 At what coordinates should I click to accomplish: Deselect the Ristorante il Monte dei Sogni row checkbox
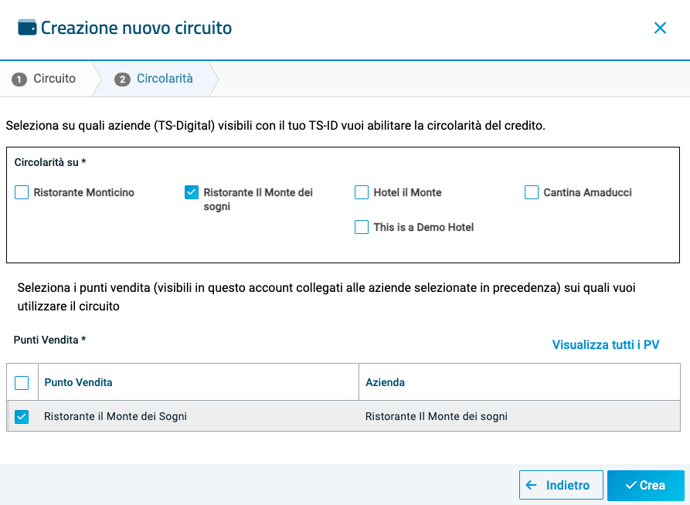(22, 417)
